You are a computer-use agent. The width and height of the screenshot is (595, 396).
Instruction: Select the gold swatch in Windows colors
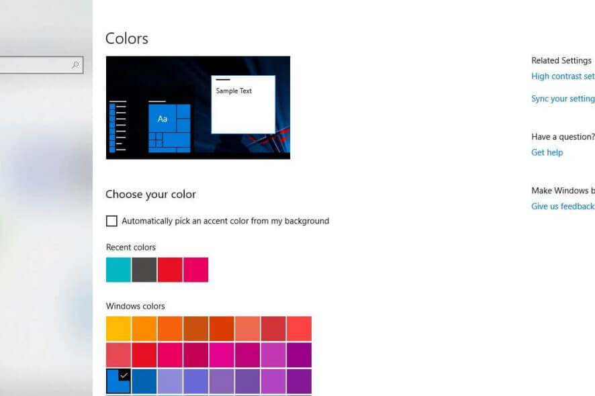118,328
